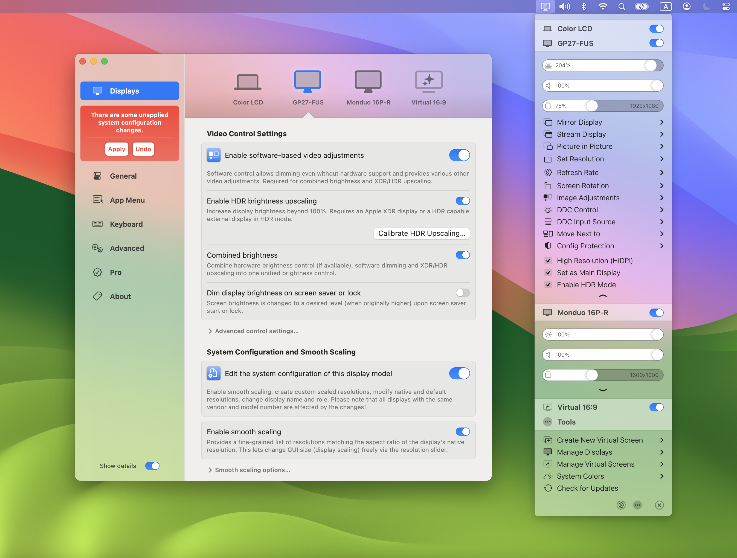Viewport: 737px width, 558px height.
Task: Select Check for Updates
Action: tap(587, 488)
